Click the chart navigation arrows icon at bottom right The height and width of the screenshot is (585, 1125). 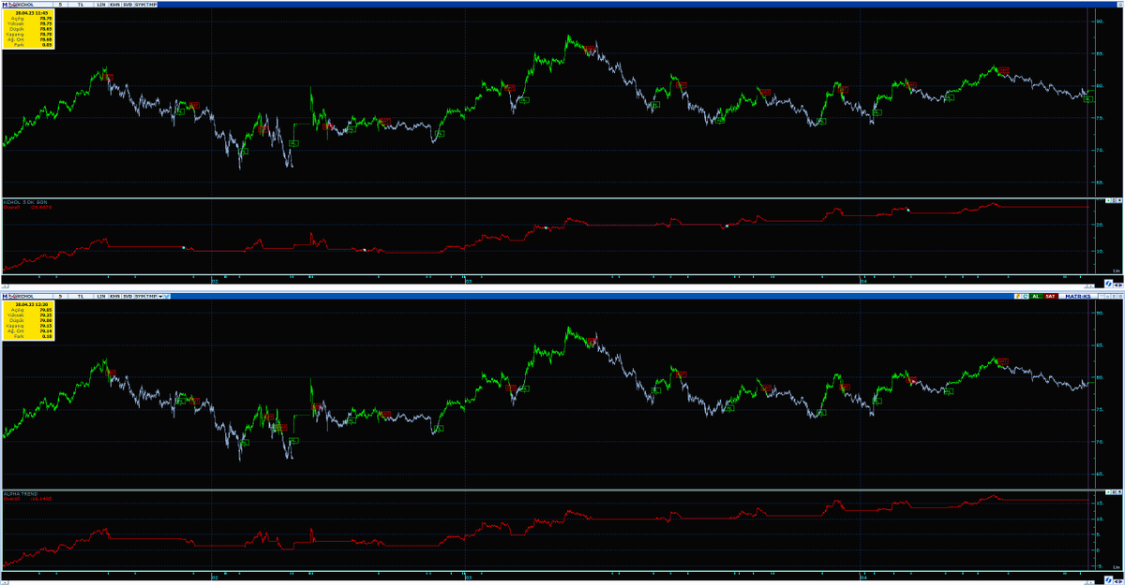(1118, 581)
